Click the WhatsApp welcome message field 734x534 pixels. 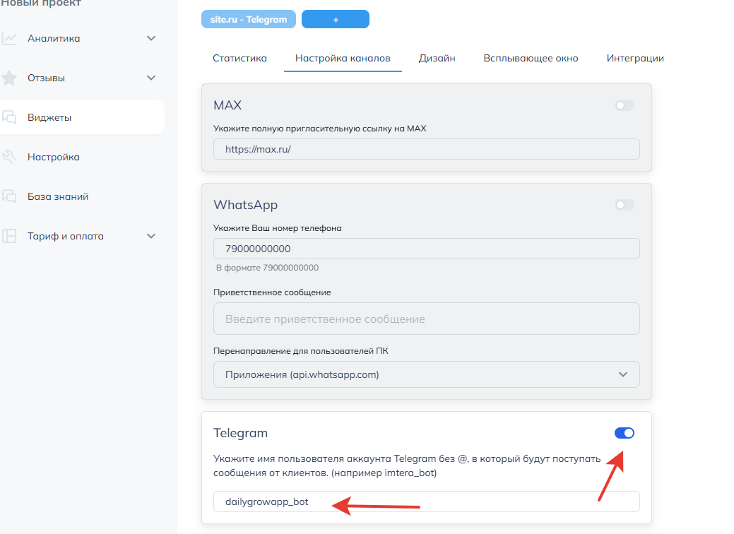(x=426, y=319)
